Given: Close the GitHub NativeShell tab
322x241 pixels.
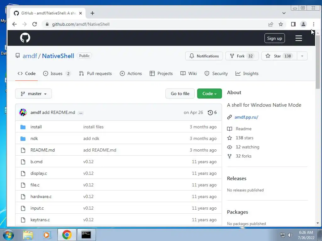Looking at the screenshot, I should pos(80,13).
